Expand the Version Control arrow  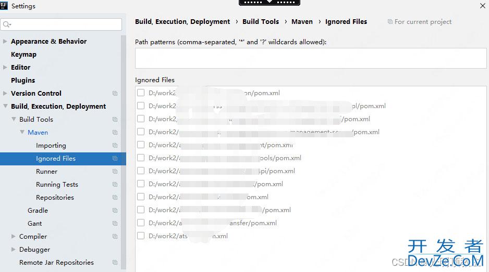click(x=5, y=93)
